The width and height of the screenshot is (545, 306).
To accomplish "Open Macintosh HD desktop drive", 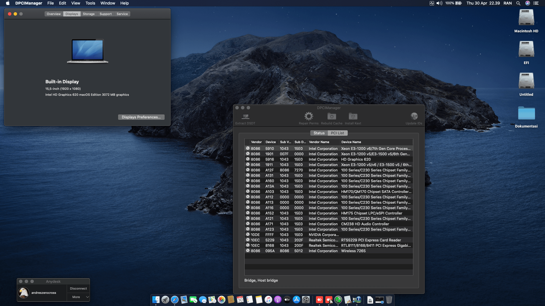I will pyautogui.click(x=526, y=18).
